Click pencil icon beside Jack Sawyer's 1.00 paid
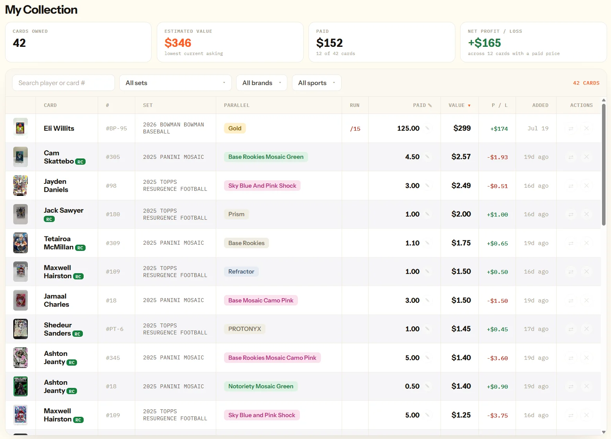This screenshot has width=611, height=439. [427, 214]
